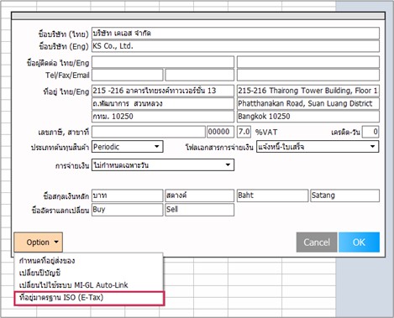
Task: Open the แจ้งหนี้-ใบเสร็จ document folder dropdown
Action: click(318, 147)
